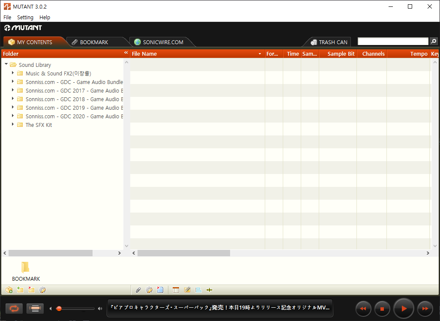Click the volume slider handle
This screenshot has height=321, width=440.
[x=59, y=309]
